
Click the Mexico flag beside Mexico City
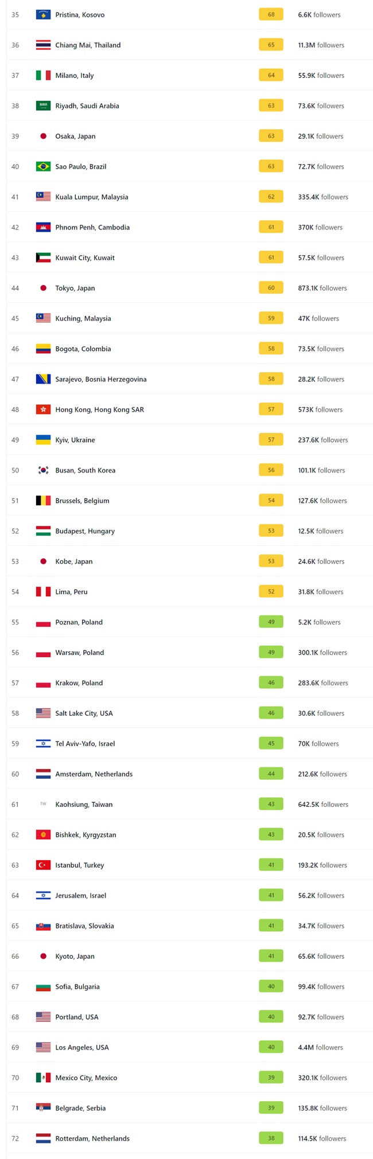coord(43,1078)
